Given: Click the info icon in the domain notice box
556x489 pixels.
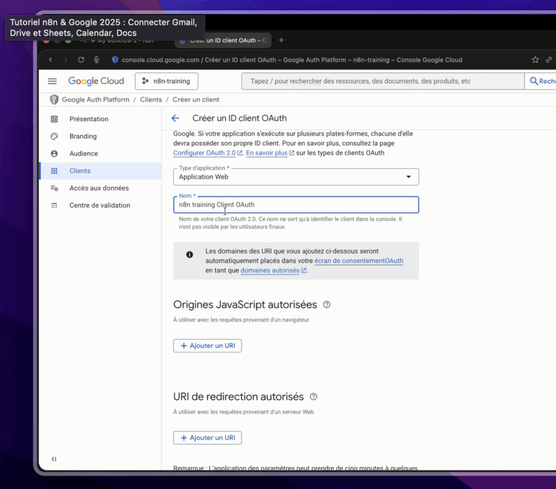Looking at the screenshot, I should click(x=188, y=255).
